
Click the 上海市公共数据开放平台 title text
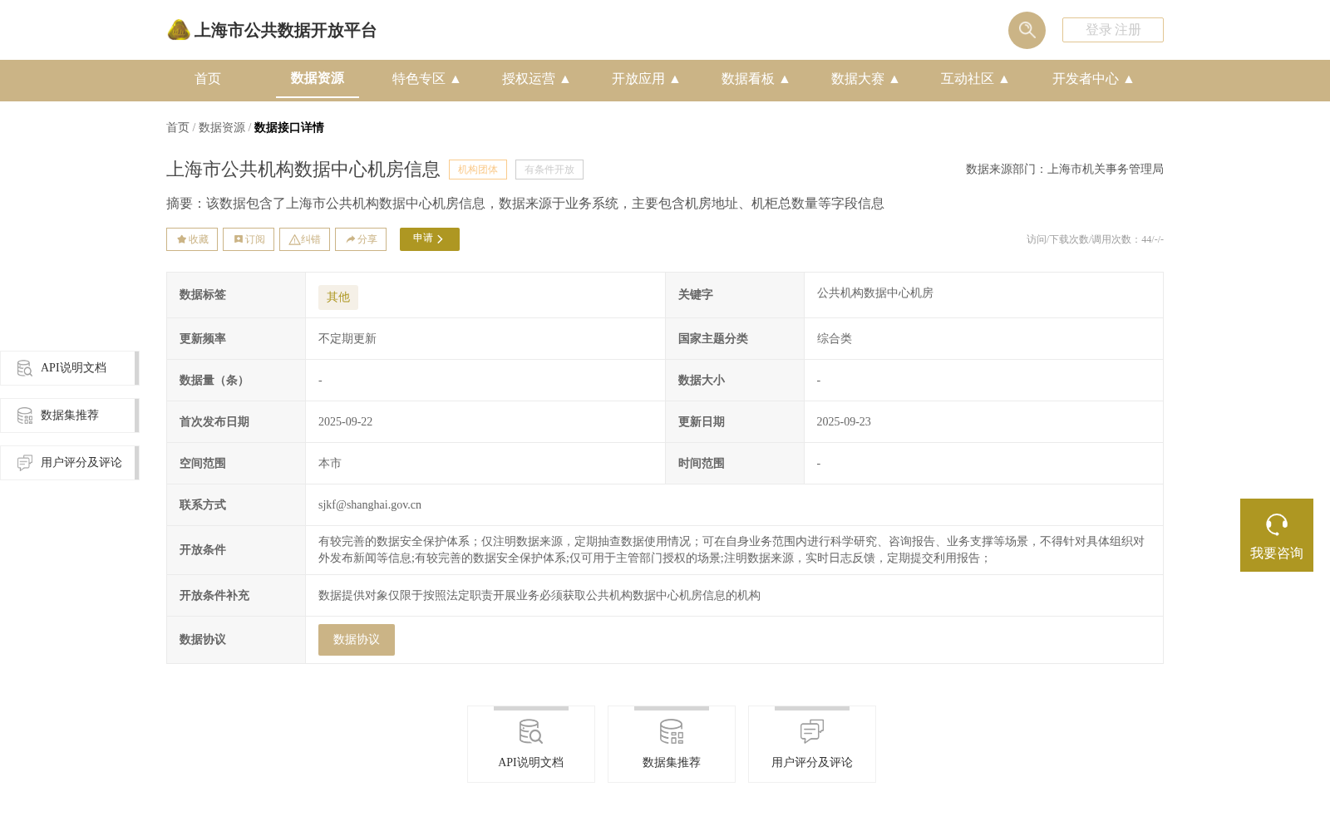pos(285,31)
